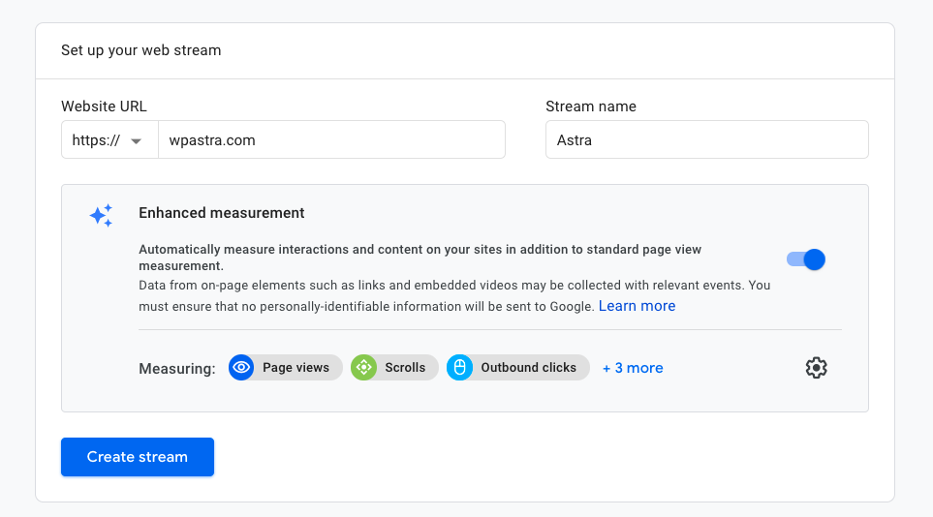Select the Page views chip label
The image size is (933, 517).
[295, 368]
